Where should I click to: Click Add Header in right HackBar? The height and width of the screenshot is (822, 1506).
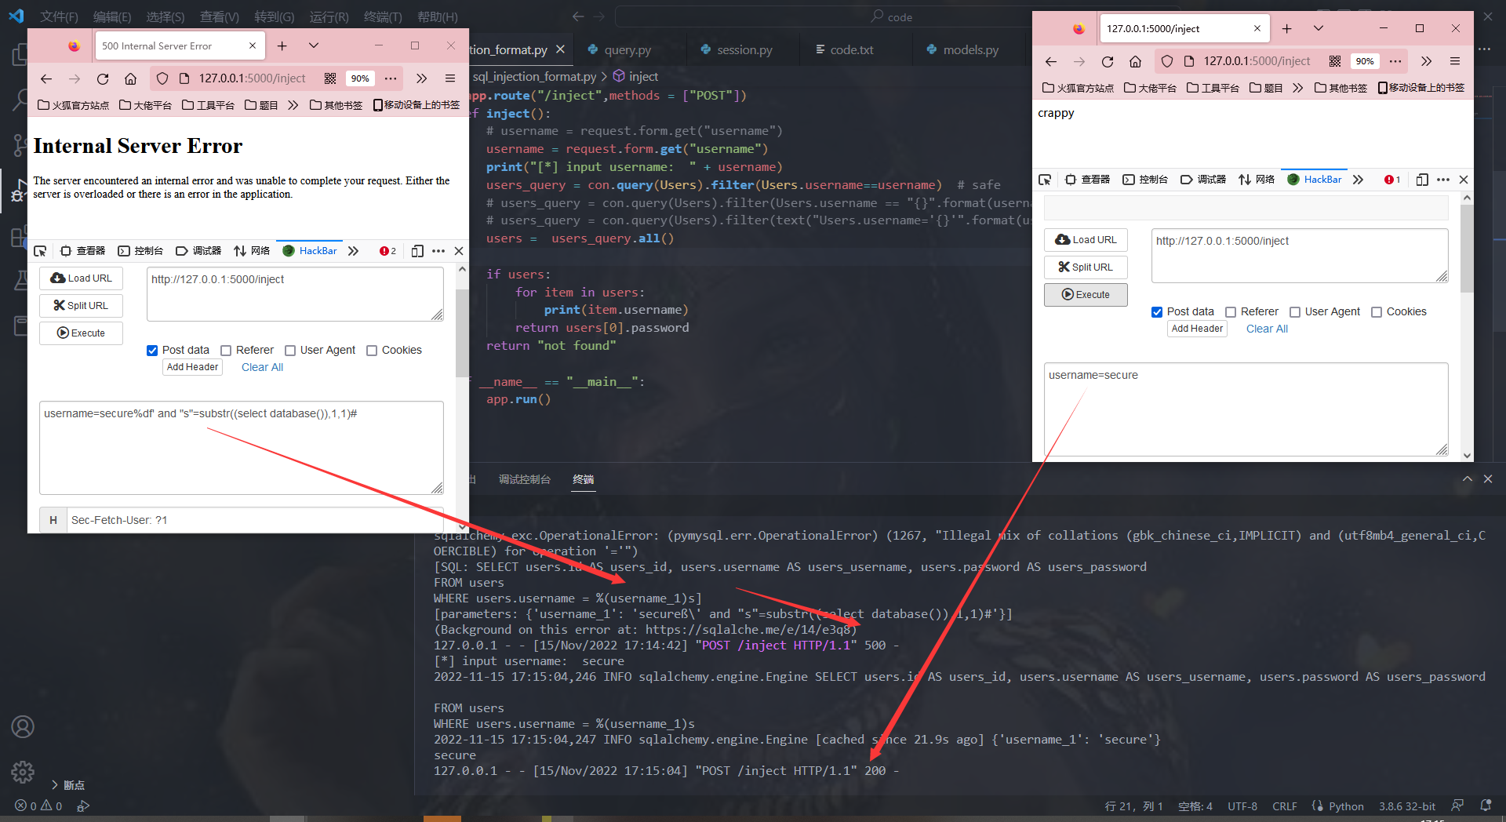click(x=1197, y=329)
